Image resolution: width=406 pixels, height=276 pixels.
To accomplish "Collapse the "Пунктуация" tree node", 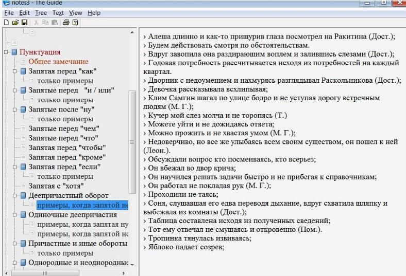I will (x=6, y=52).
